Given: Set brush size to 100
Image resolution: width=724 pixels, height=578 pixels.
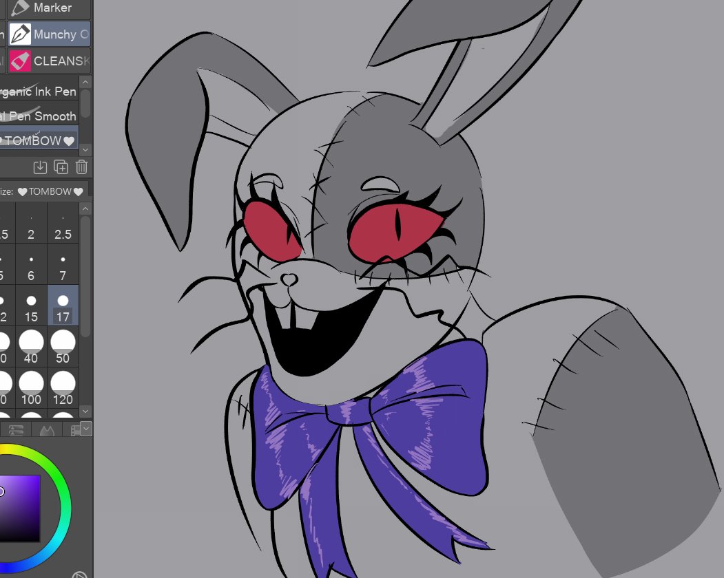Looking at the screenshot, I should [31, 388].
